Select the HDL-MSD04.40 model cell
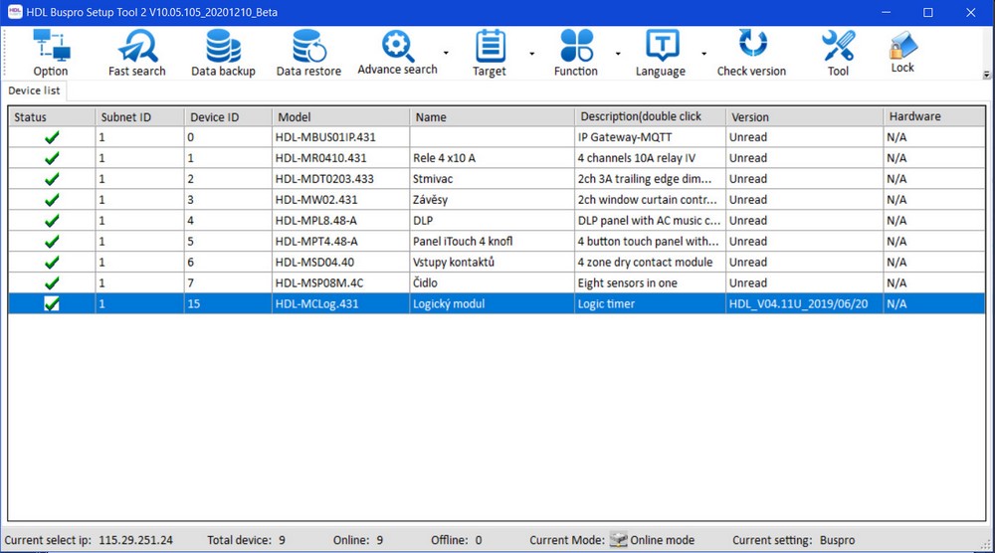 tap(340, 262)
